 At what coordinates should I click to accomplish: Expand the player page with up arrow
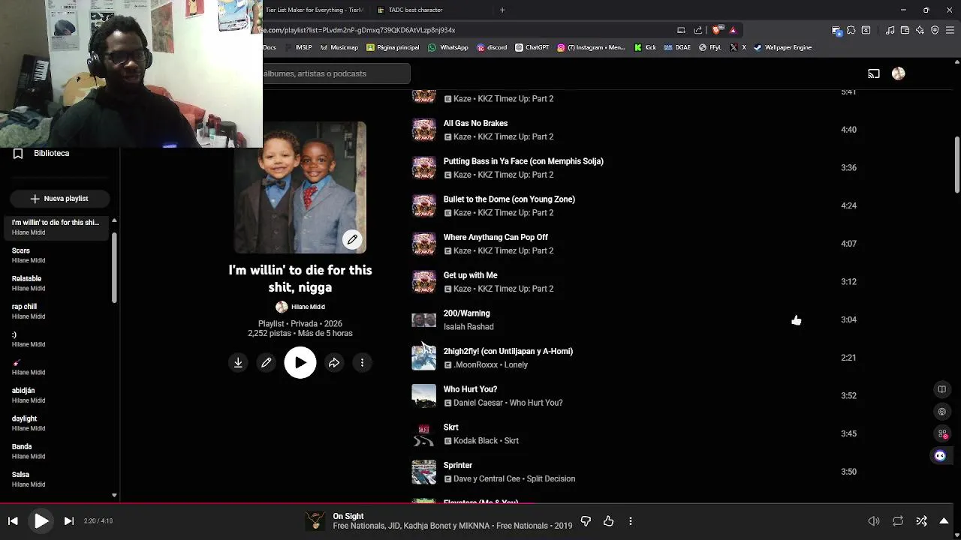[x=944, y=520]
